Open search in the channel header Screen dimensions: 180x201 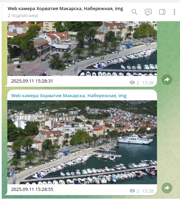pos(134,12)
